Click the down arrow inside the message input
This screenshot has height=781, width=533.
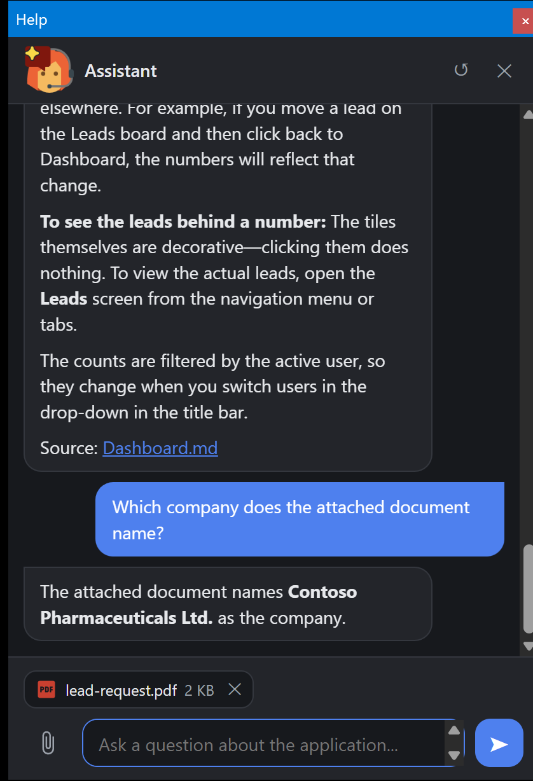454,755
